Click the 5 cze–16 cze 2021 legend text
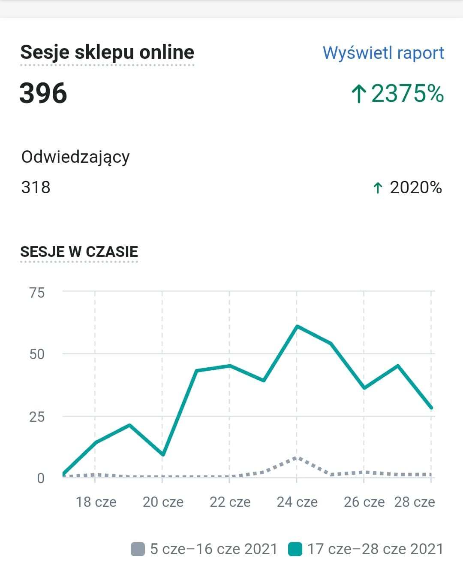This screenshot has height=573, width=463. 213,549
